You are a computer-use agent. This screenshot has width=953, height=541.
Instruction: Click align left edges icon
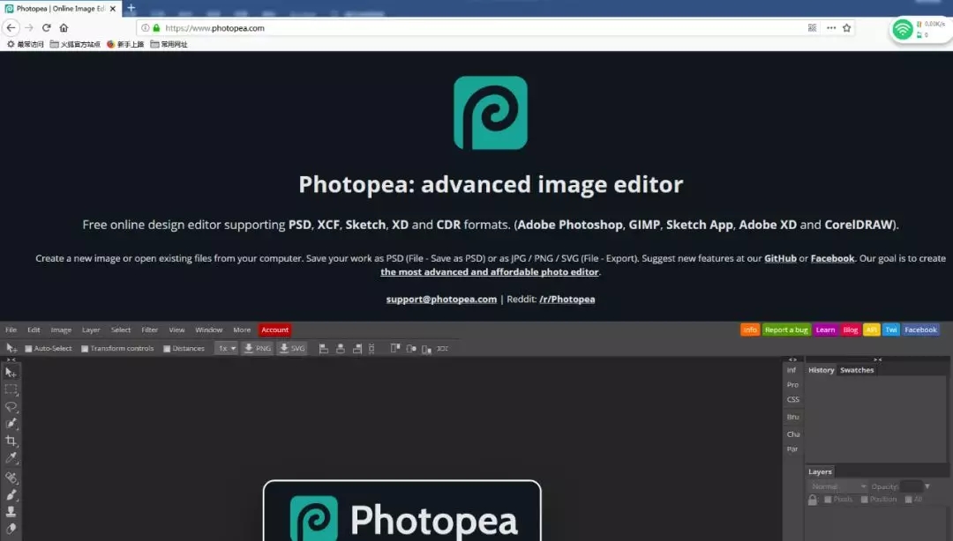click(x=323, y=349)
